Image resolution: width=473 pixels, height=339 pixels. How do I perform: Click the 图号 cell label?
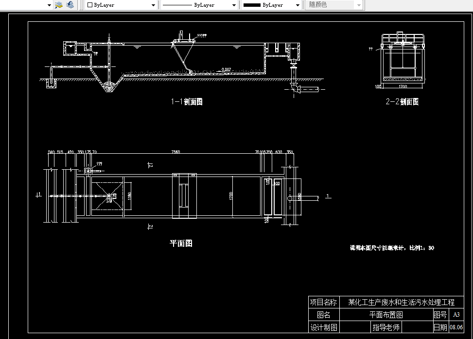tap(440, 315)
